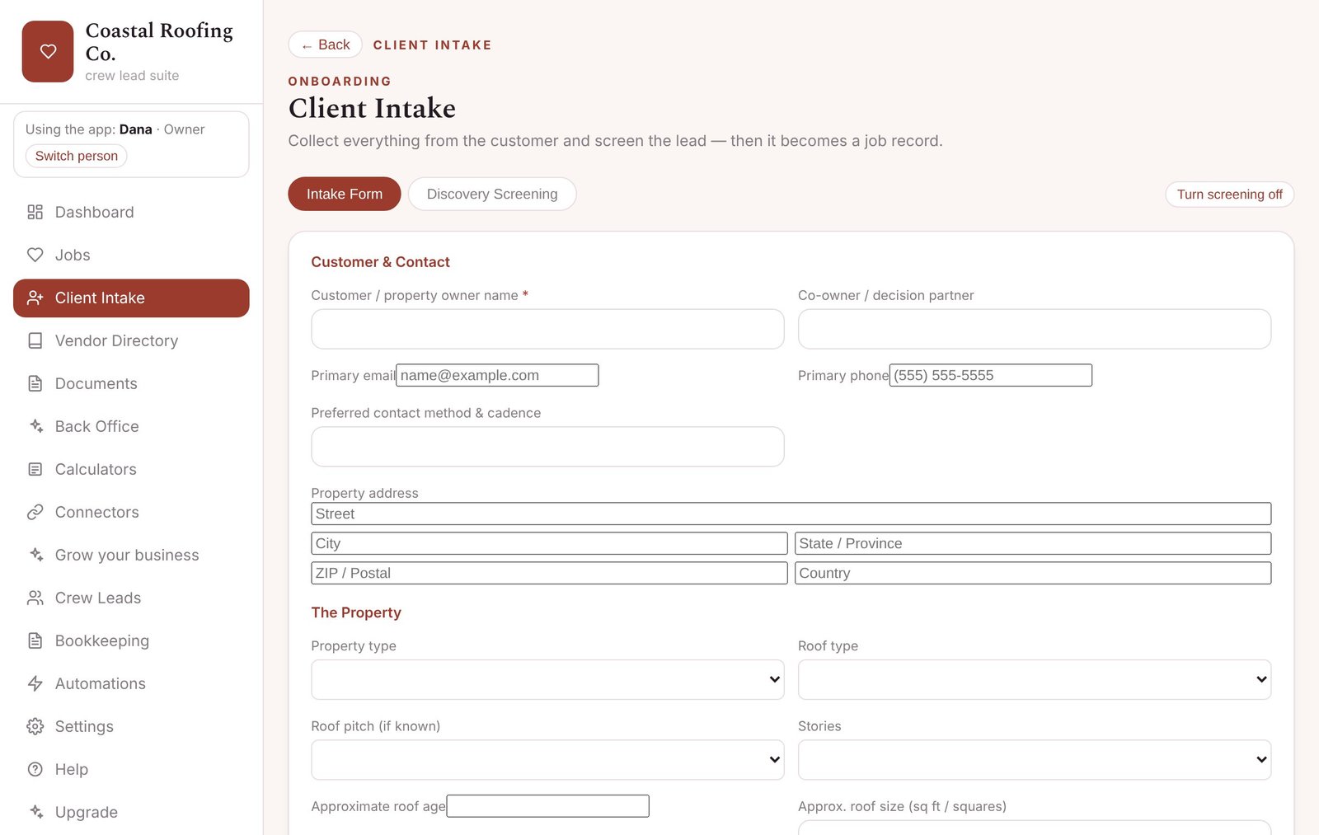Click the Automations lightning icon

tap(35, 683)
